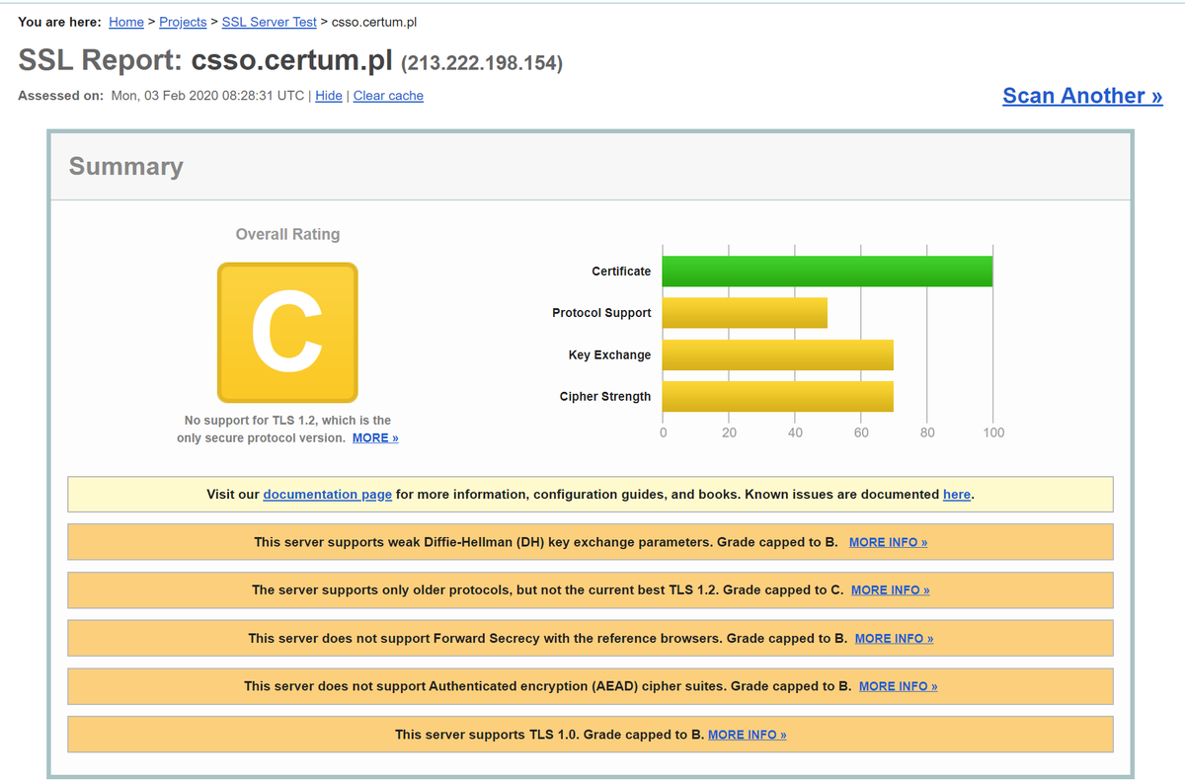
Task: Click the Hide link
Action: pyautogui.click(x=329, y=96)
